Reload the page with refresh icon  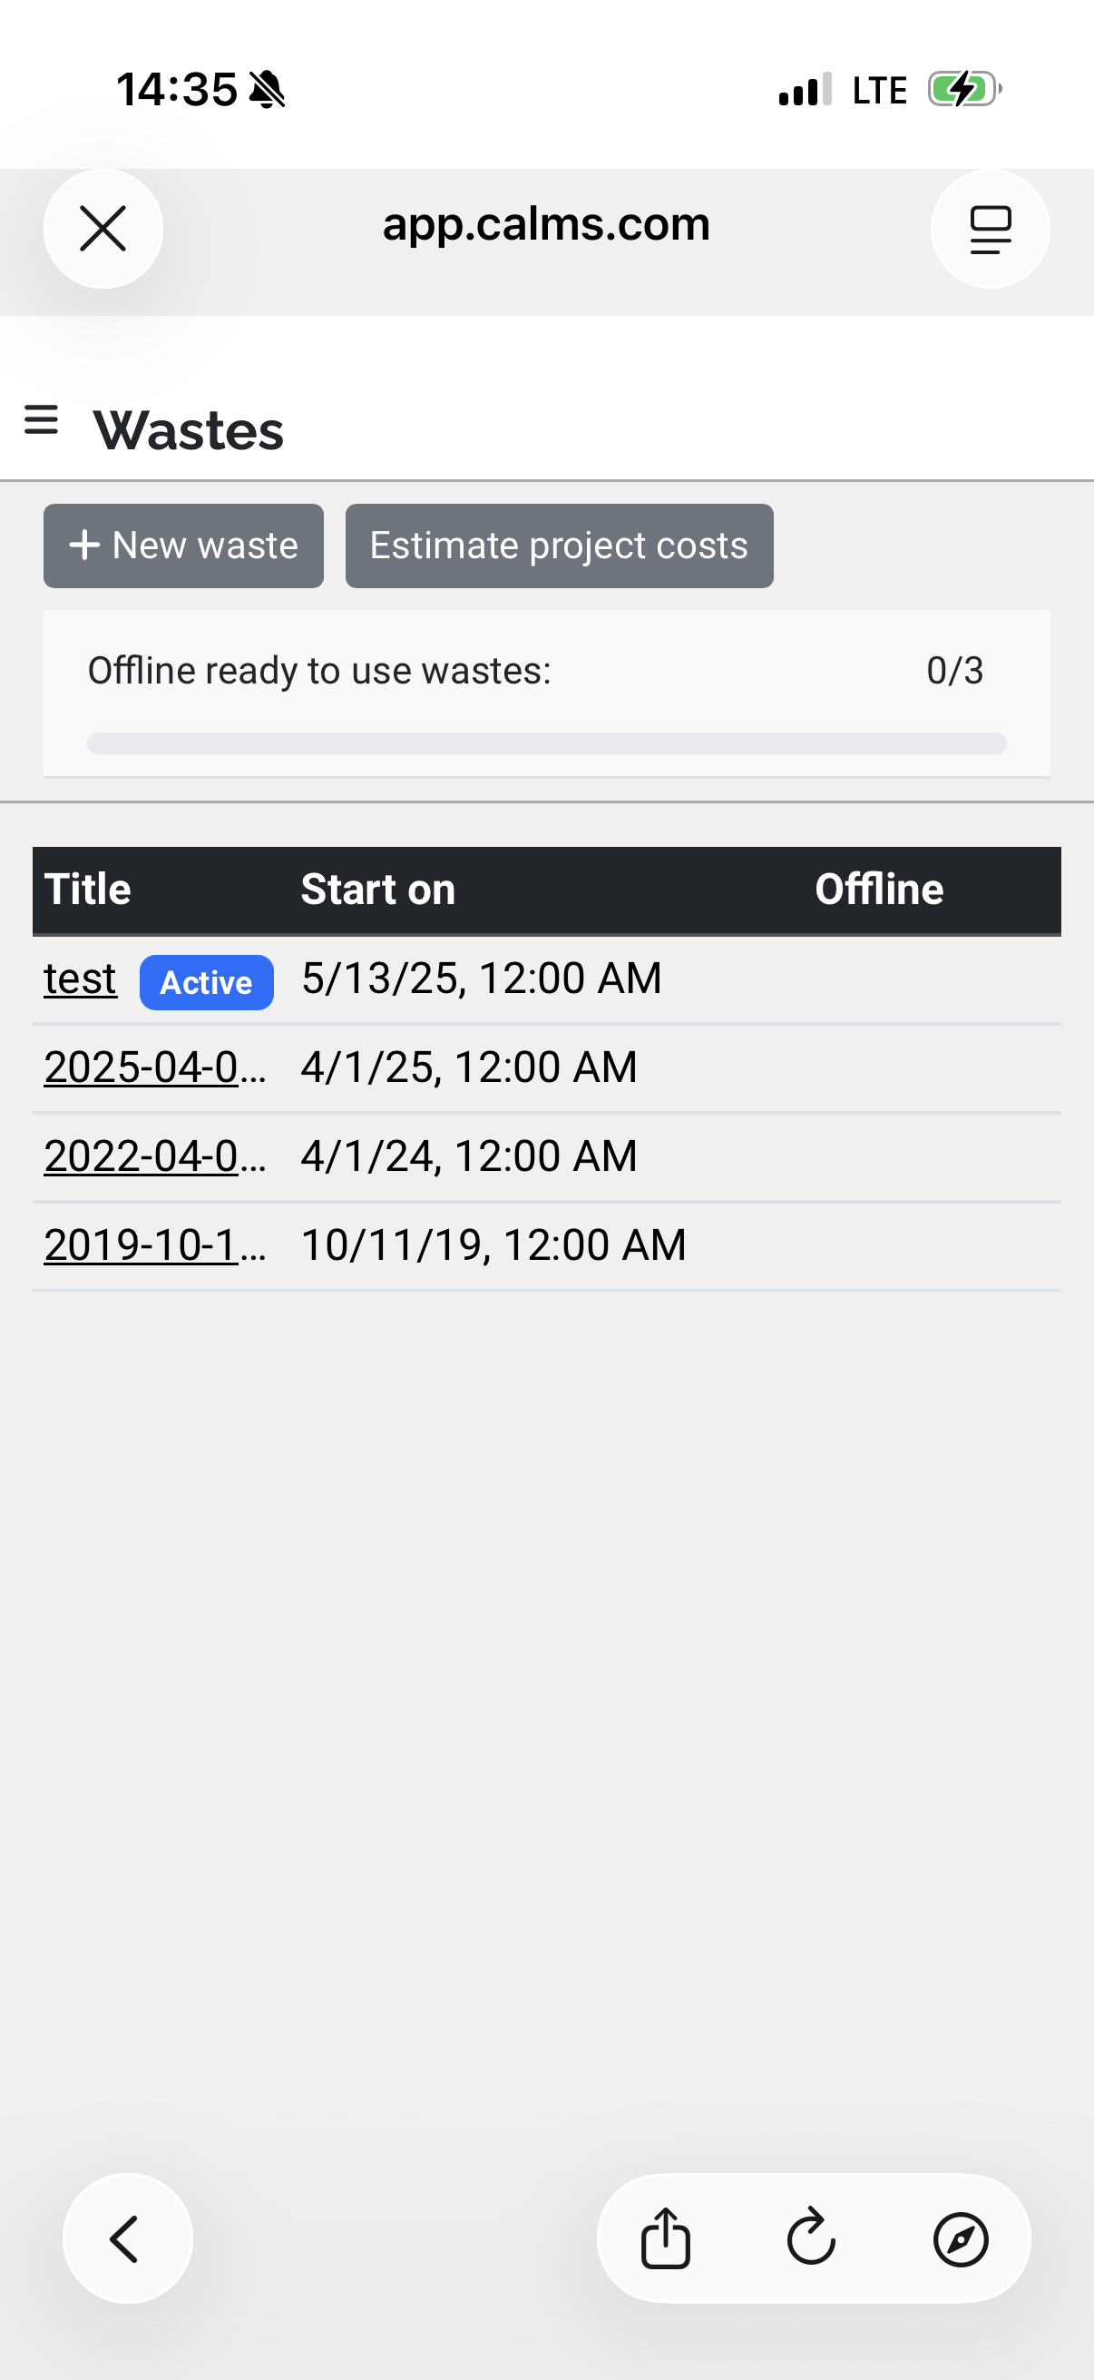coord(812,2237)
